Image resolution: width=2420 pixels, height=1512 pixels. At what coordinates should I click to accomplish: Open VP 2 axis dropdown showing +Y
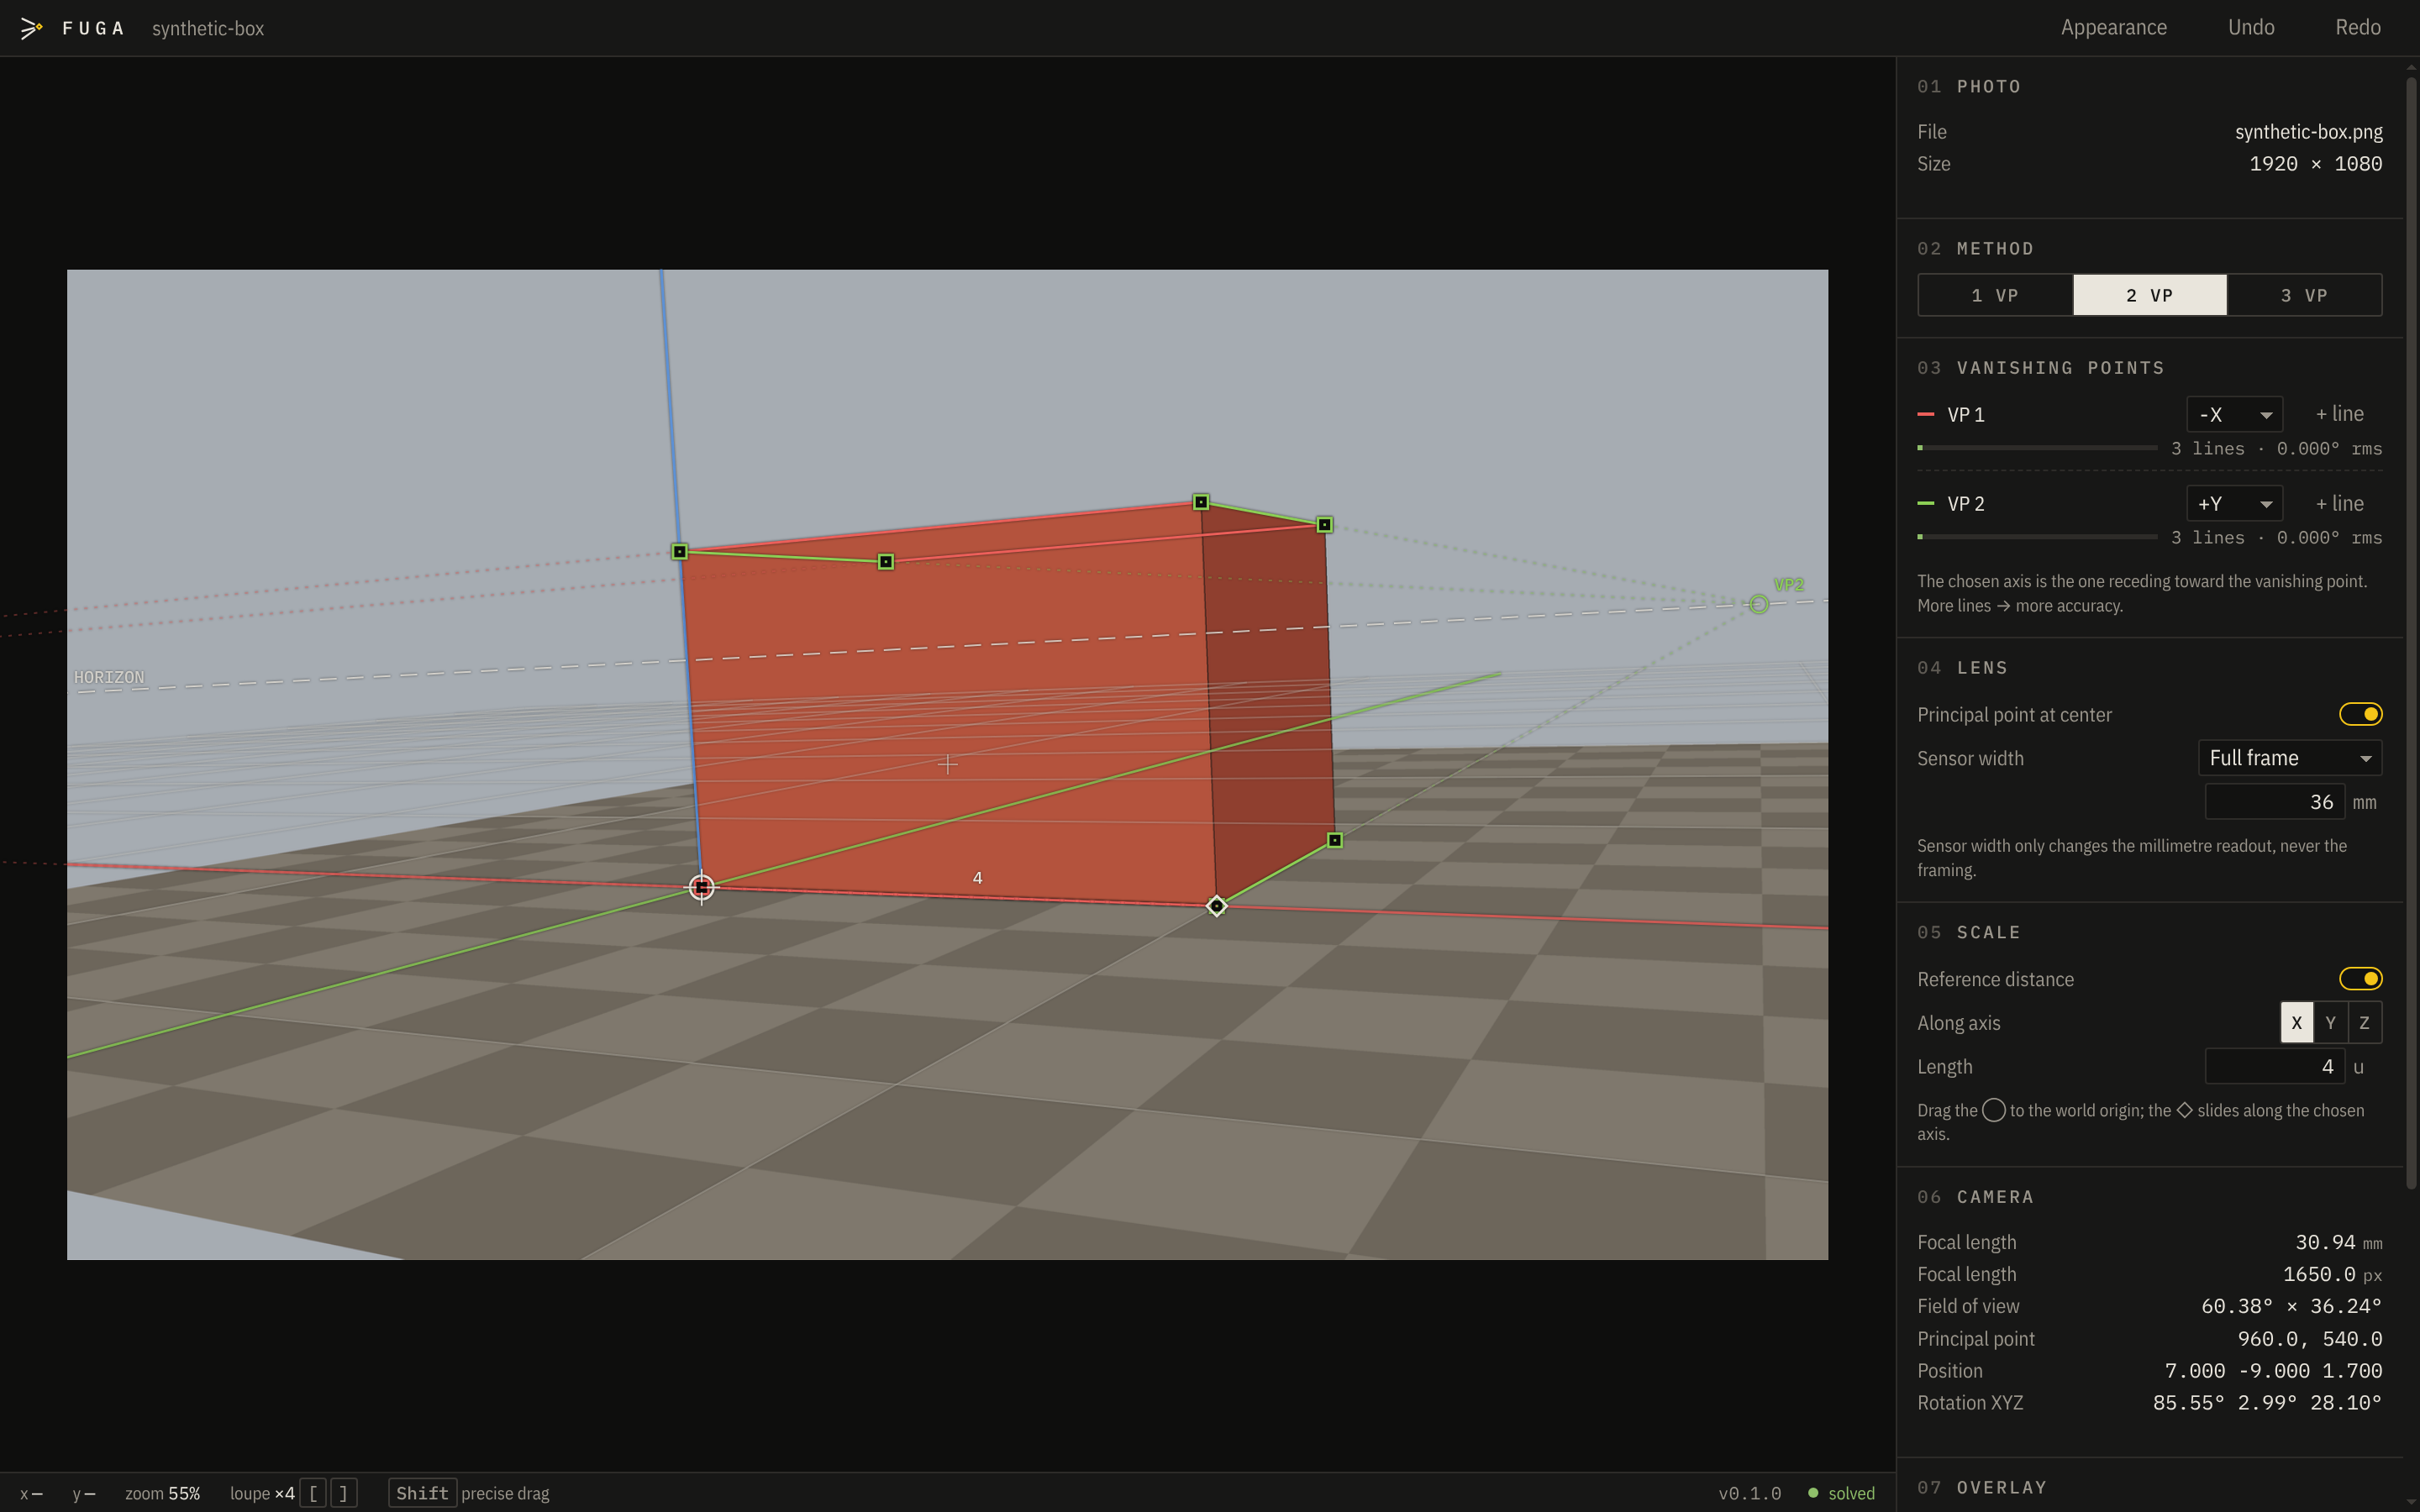(x=2234, y=504)
